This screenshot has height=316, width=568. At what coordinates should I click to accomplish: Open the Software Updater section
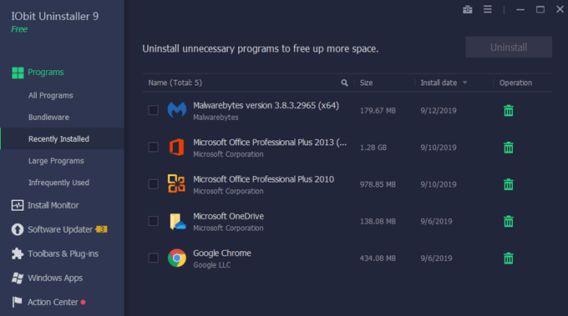click(59, 229)
